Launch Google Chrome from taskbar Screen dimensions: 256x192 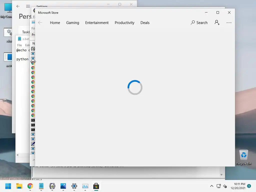pos(30,186)
